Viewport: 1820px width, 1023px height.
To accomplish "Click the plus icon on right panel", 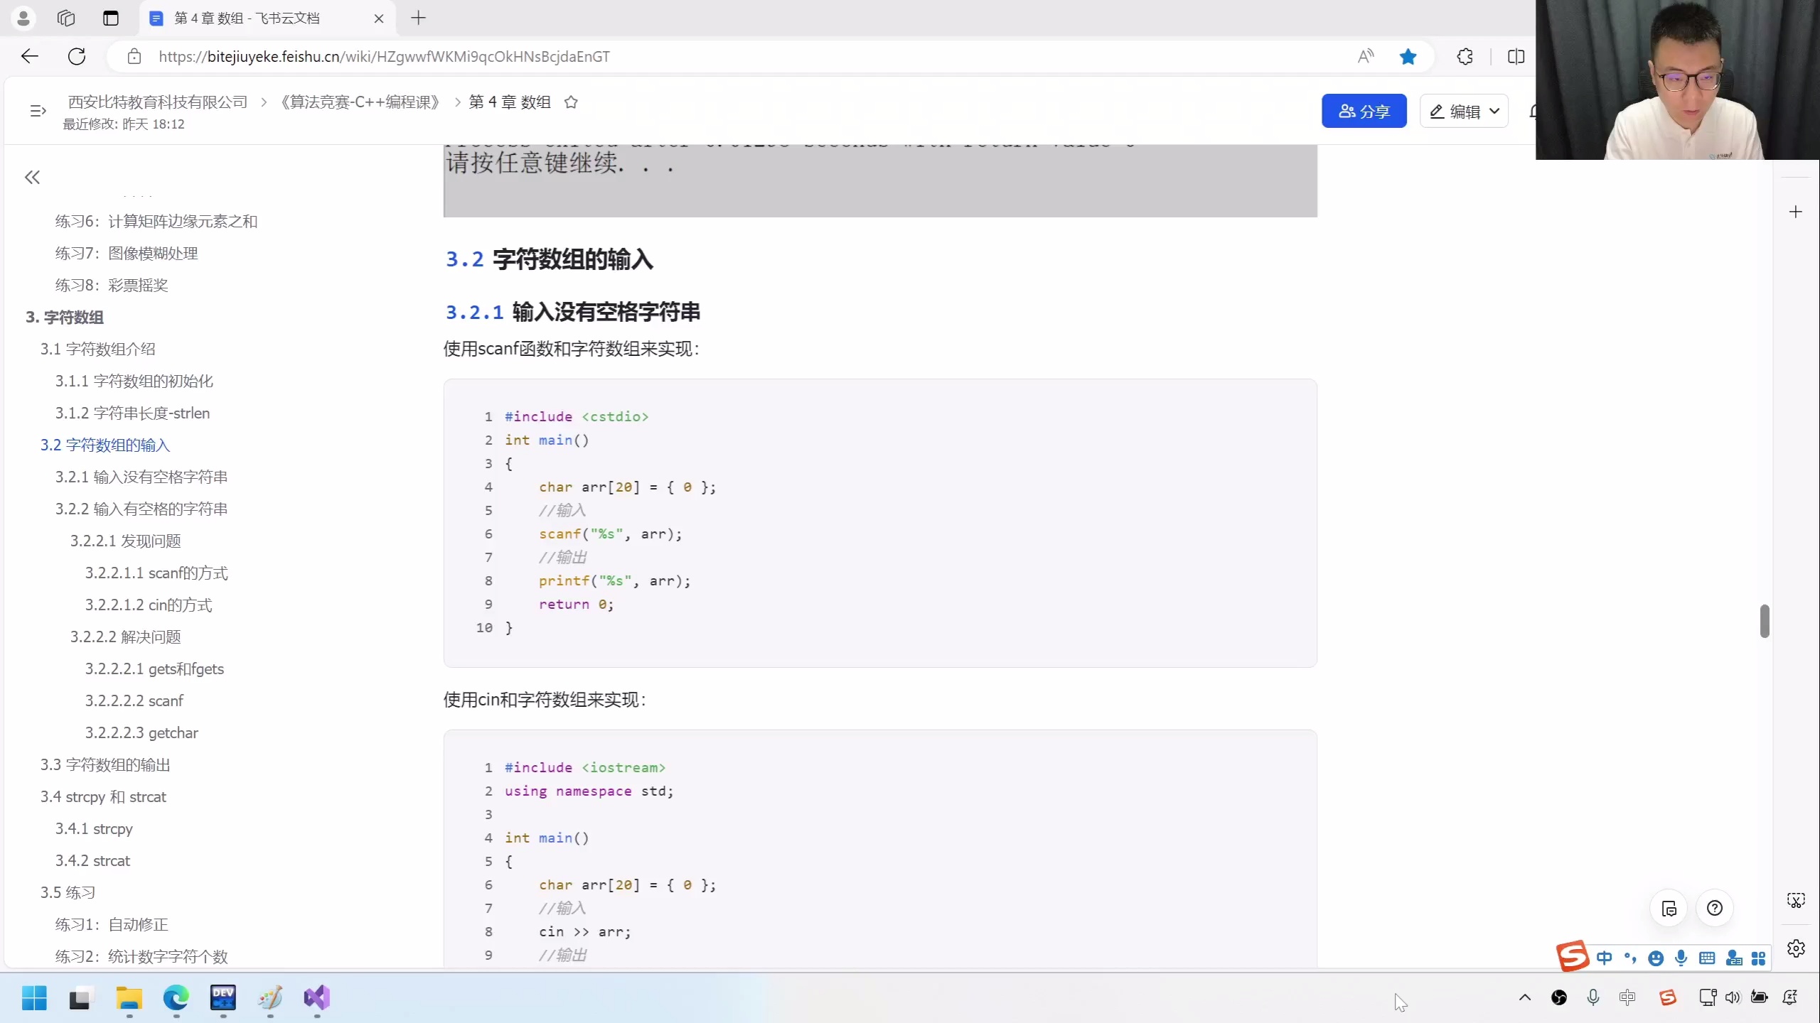I will (1795, 212).
